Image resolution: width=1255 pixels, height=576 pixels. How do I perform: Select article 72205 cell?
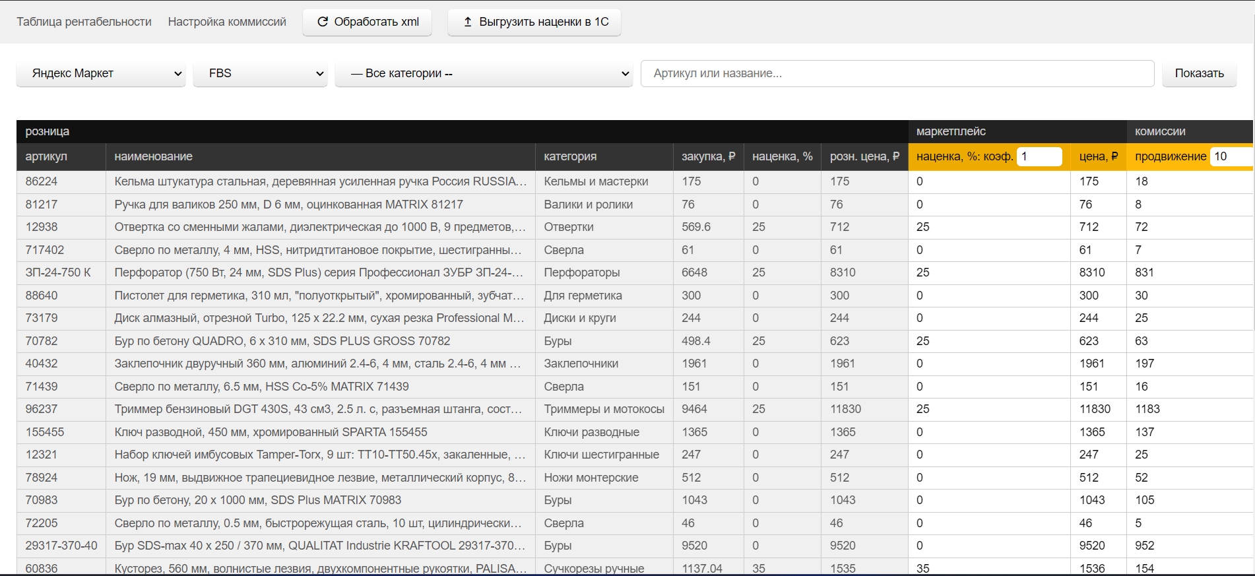61,523
